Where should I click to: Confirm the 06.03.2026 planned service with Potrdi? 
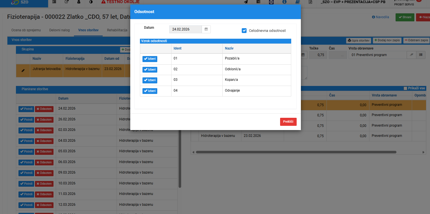[x=26, y=162]
